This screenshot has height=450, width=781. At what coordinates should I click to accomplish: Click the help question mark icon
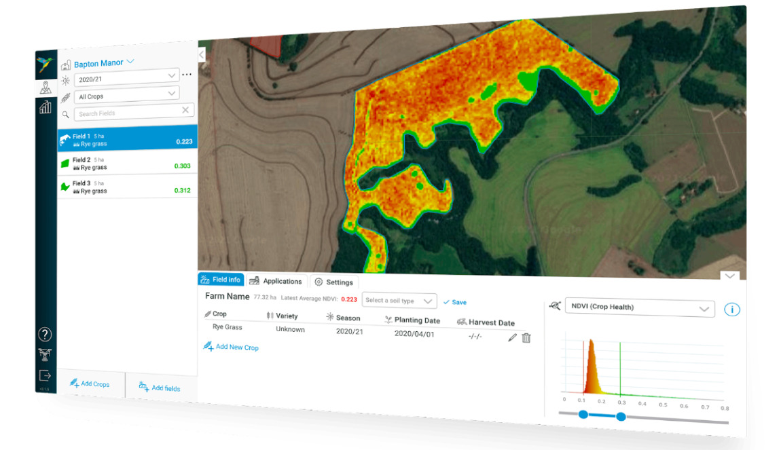tap(45, 334)
